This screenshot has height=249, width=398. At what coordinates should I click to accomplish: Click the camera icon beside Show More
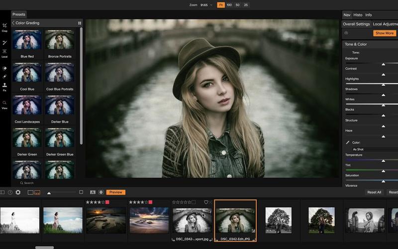click(x=346, y=33)
